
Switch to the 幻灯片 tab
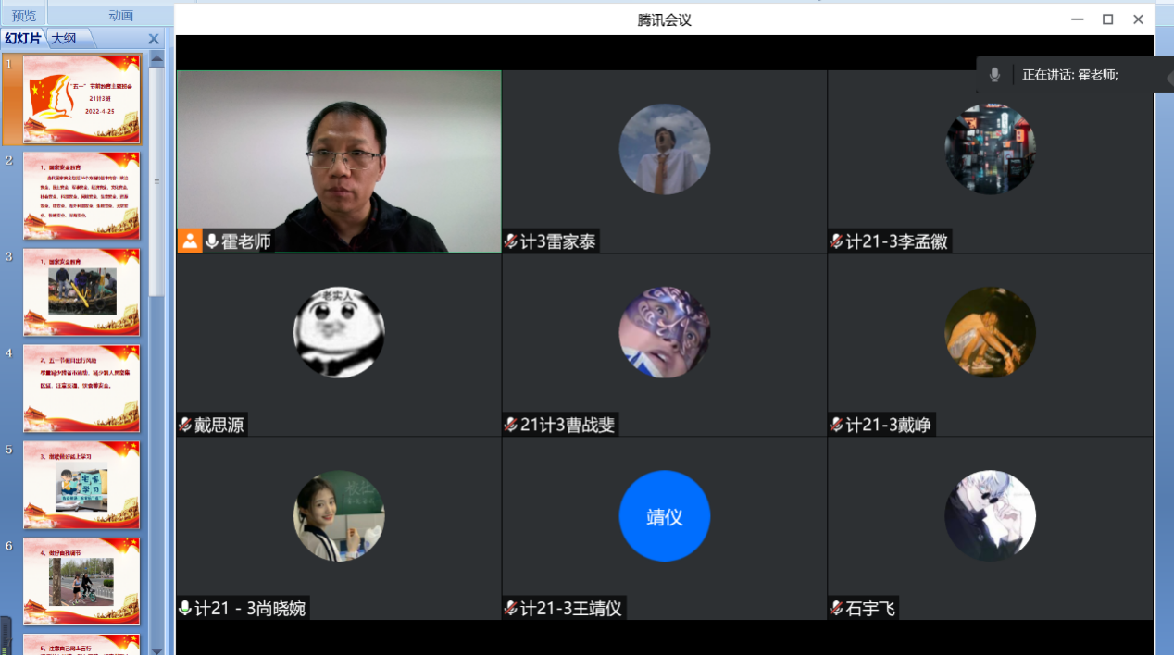(23, 39)
